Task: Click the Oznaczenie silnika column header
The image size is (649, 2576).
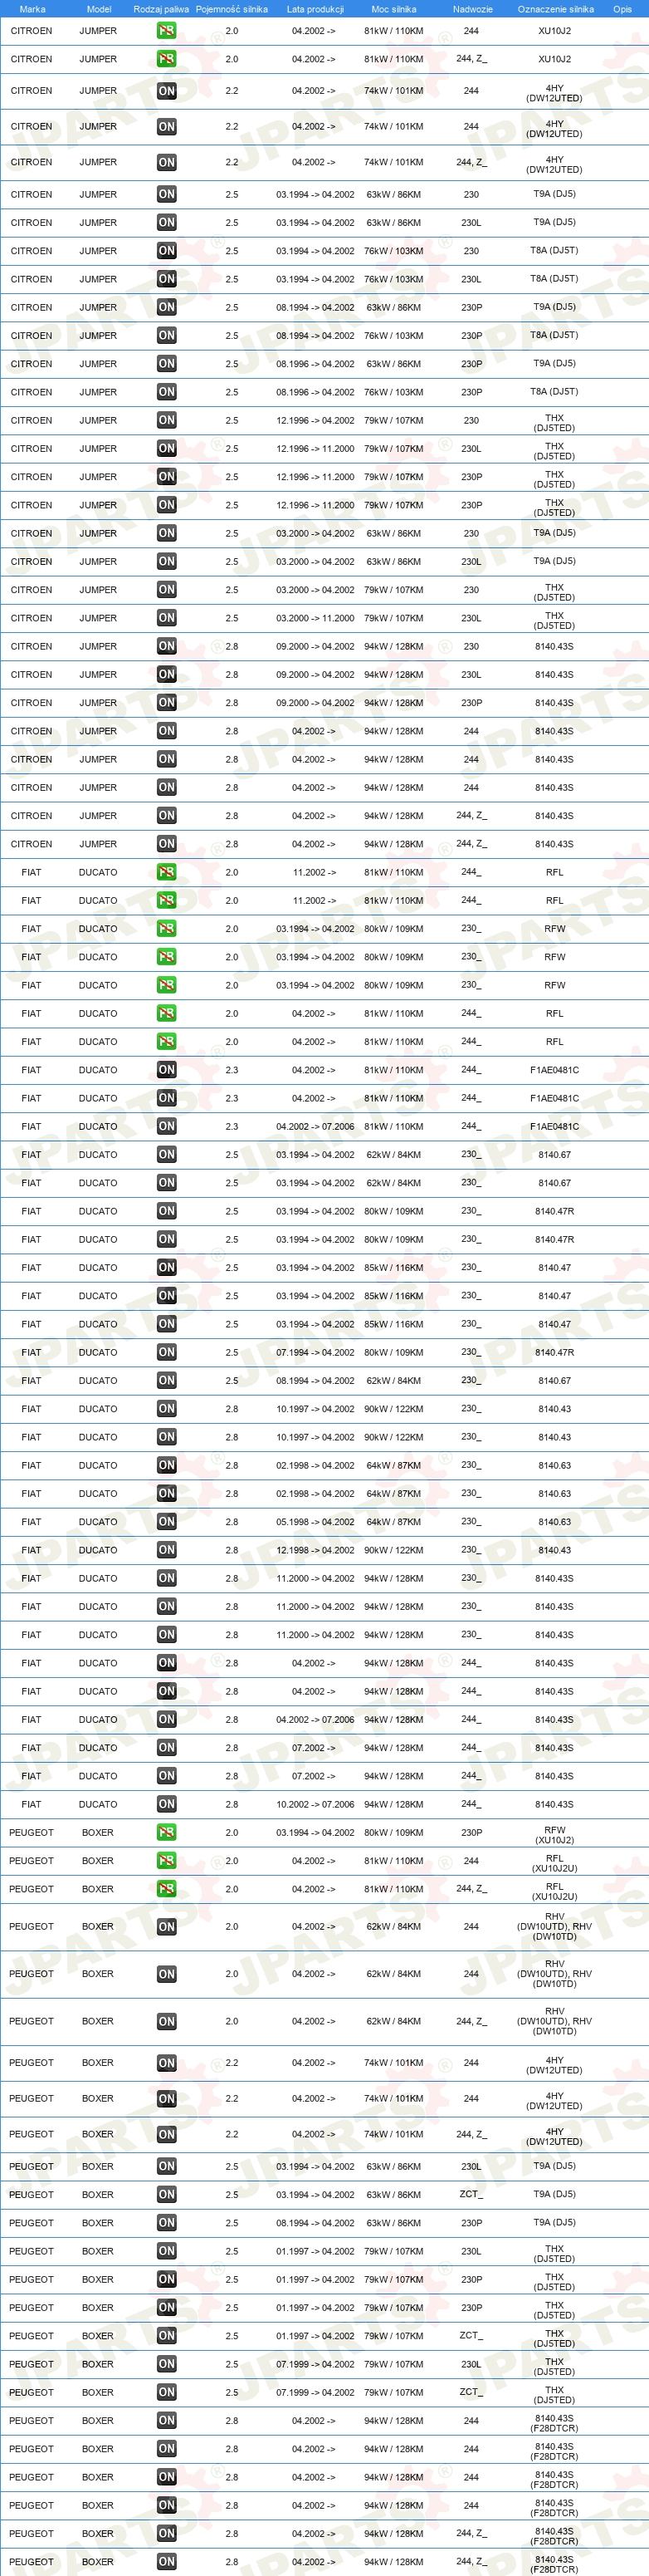Action: coord(555,9)
